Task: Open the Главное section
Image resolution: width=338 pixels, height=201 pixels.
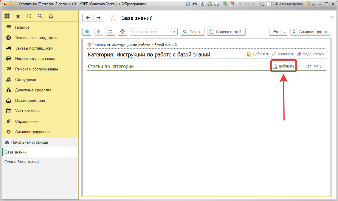Action: (40, 27)
